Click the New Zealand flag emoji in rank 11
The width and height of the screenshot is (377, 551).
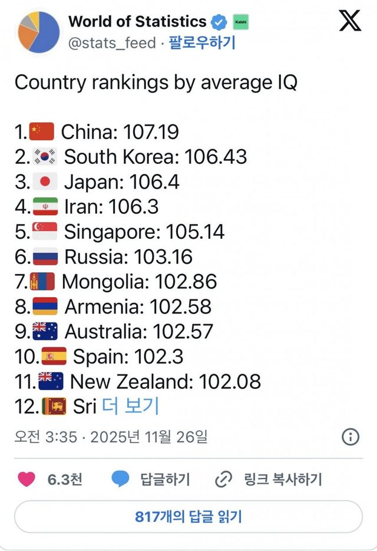tap(50, 382)
